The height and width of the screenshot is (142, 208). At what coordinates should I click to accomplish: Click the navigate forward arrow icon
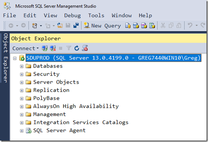pos(23,25)
